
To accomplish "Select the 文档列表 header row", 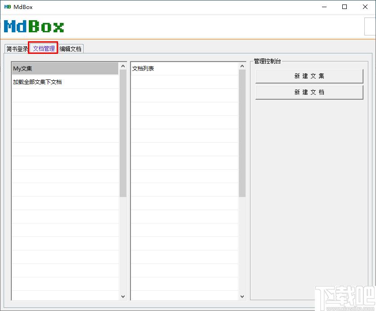I will tap(184, 68).
